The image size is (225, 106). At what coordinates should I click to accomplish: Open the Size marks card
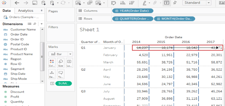click(x=60, y=63)
